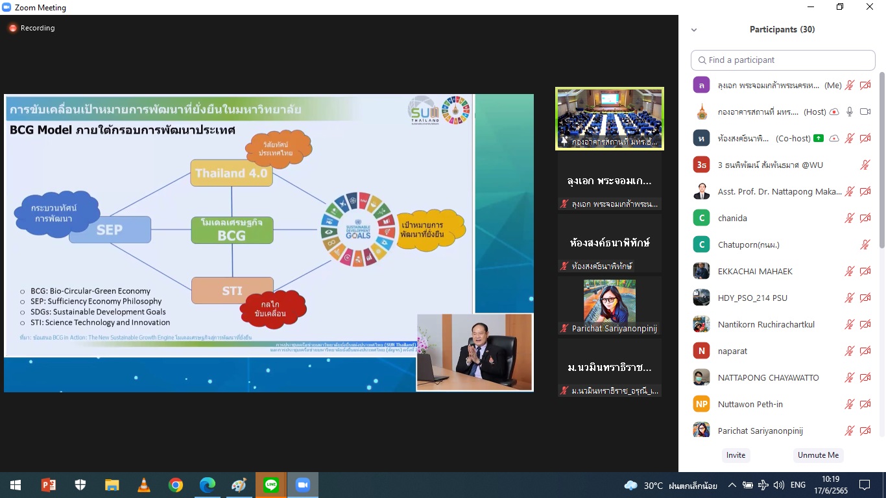
Task: Click Parichat Sariyanonpinij's video tile
Action: [x=610, y=305]
